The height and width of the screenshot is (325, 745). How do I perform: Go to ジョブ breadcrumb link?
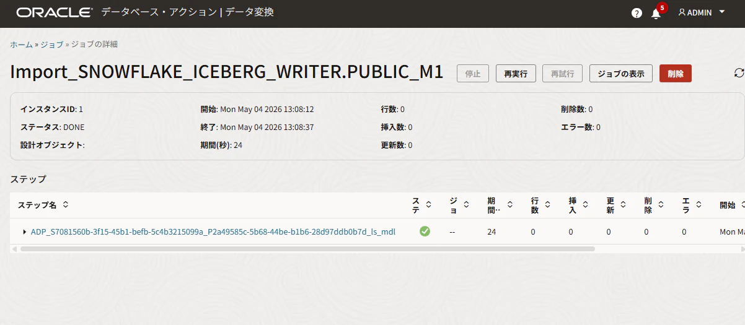52,45
